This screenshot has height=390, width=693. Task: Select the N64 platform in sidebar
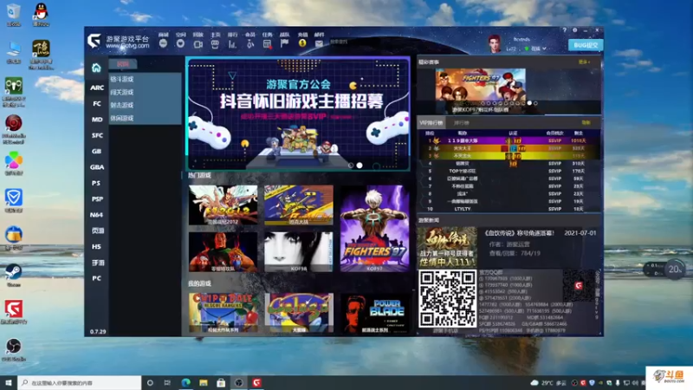coord(97,215)
